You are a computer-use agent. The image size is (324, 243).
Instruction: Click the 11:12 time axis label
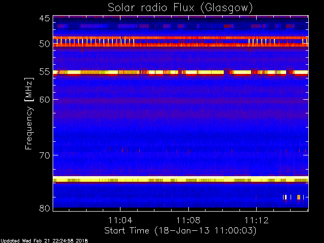coord(257,220)
